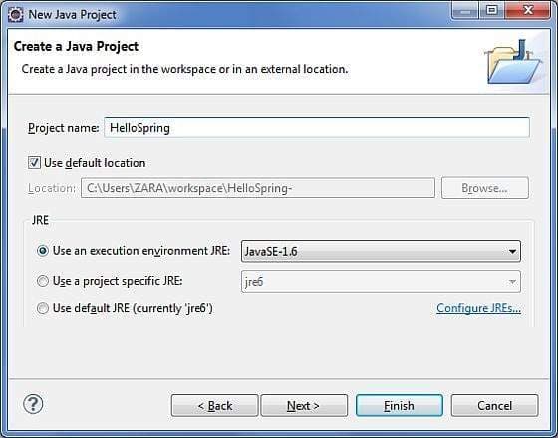Click the Eclipse icon in title bar

(x=16, y=15)
